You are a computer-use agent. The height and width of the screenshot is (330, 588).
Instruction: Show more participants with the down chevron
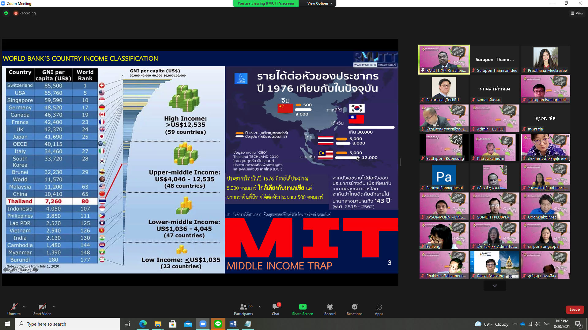pos(495,286)
